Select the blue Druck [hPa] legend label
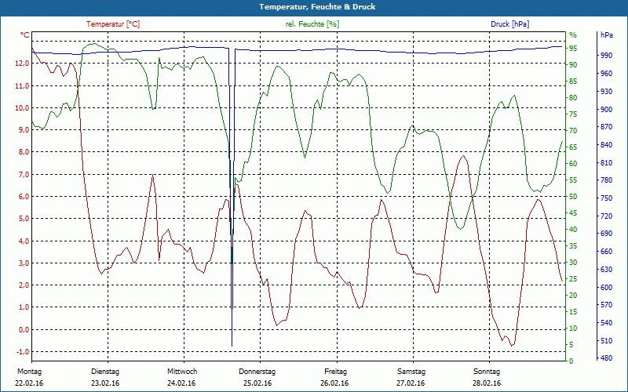Screen dimensions: 628x392 [x=509, y=24]
